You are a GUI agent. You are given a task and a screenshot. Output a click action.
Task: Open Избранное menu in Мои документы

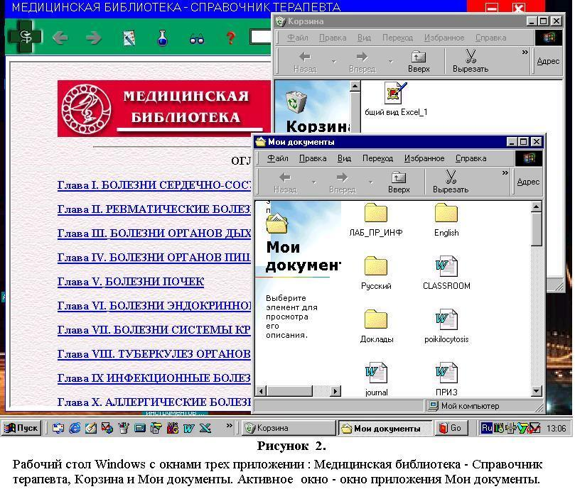[424, 158]
